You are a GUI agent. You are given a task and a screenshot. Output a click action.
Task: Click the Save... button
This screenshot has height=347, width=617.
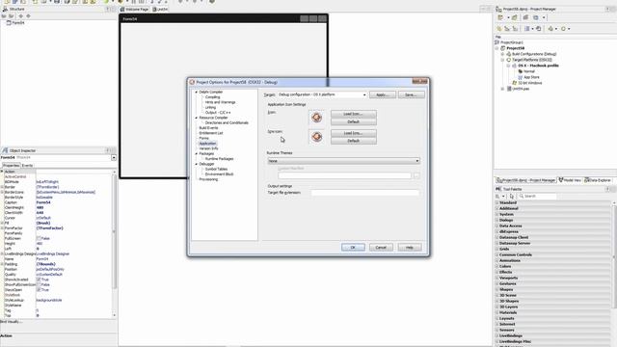tap(412, 94)
